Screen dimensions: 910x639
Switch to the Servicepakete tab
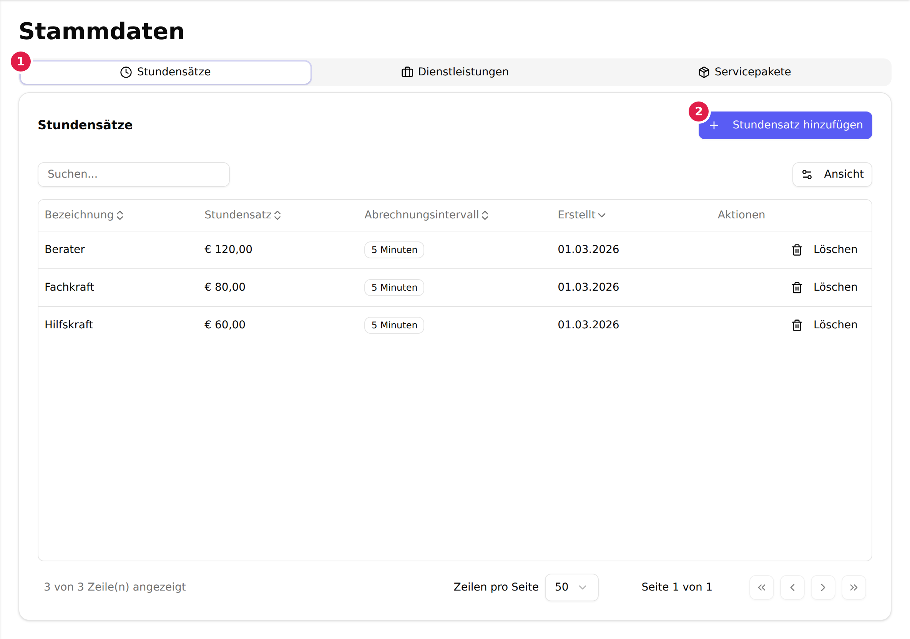[744, 72]
